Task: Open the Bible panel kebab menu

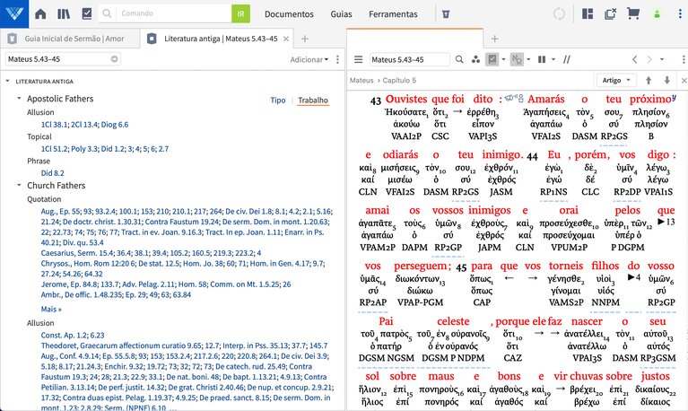Action: 684,59
